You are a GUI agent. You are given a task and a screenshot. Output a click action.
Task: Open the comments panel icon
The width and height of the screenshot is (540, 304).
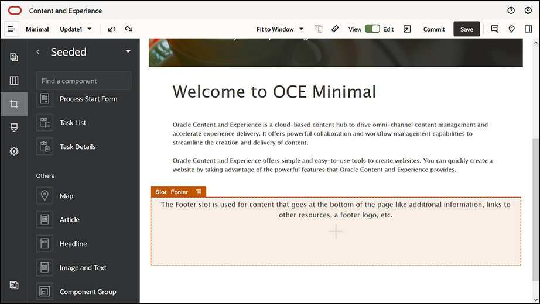click(x=495, y=29)
